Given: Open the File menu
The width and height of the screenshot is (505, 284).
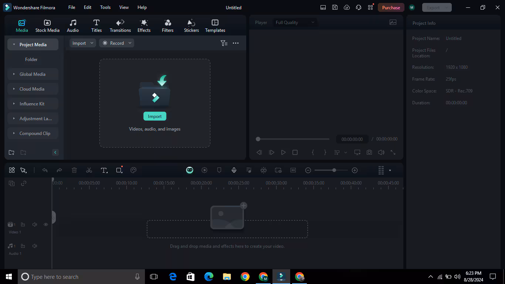Looking at the screenshot, I should 72,7.
